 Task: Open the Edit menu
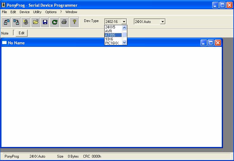click(13, 12)
